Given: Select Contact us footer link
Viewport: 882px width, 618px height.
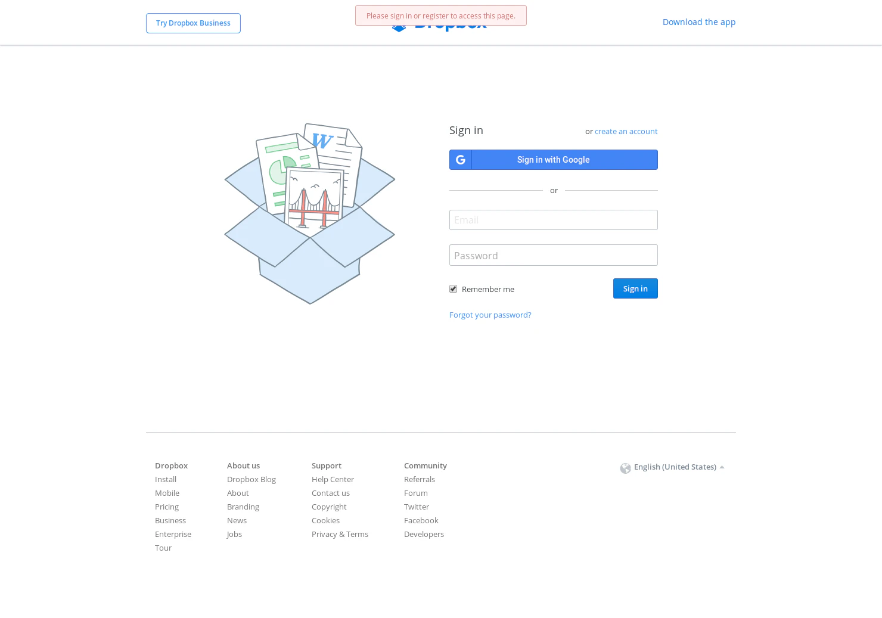Looking at the screenshot, I should click(331, 493).
